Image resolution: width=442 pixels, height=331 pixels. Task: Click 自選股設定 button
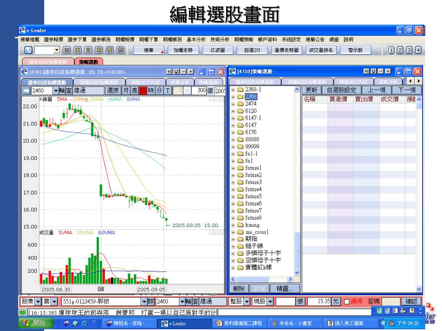click(x=341, y=90)
